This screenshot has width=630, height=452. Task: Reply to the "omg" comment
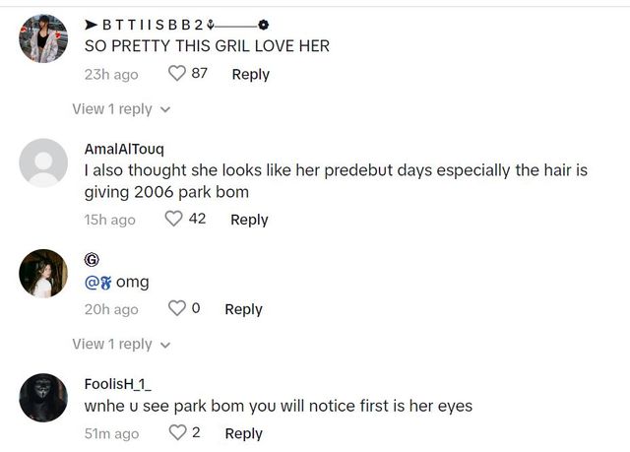[243, 309]
